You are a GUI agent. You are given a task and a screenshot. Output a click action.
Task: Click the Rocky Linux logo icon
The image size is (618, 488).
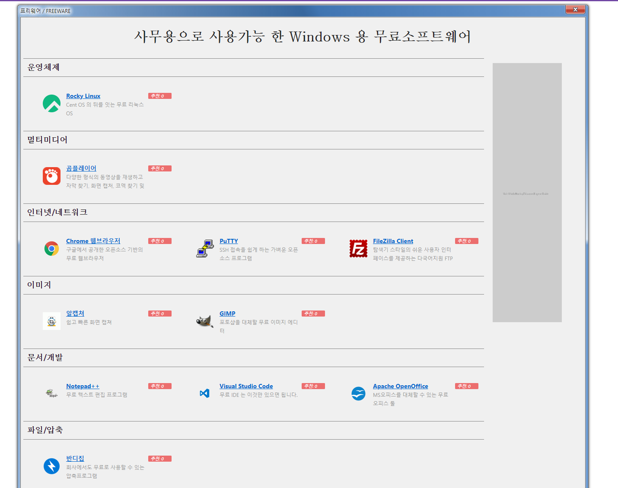(51, 104)
